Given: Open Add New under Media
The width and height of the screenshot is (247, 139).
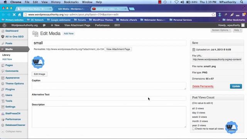Looking at the screenshot, I should (x=7, y=59).
